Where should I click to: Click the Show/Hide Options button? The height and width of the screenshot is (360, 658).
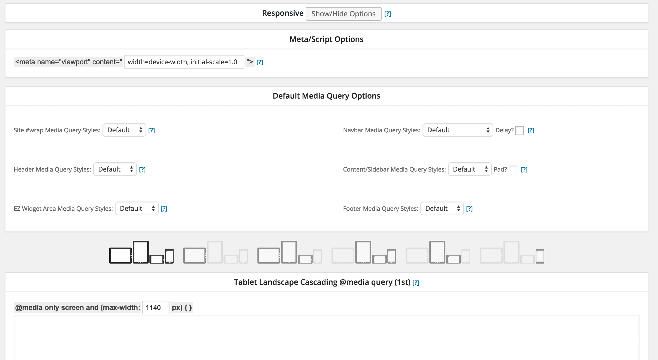point(343,14)
